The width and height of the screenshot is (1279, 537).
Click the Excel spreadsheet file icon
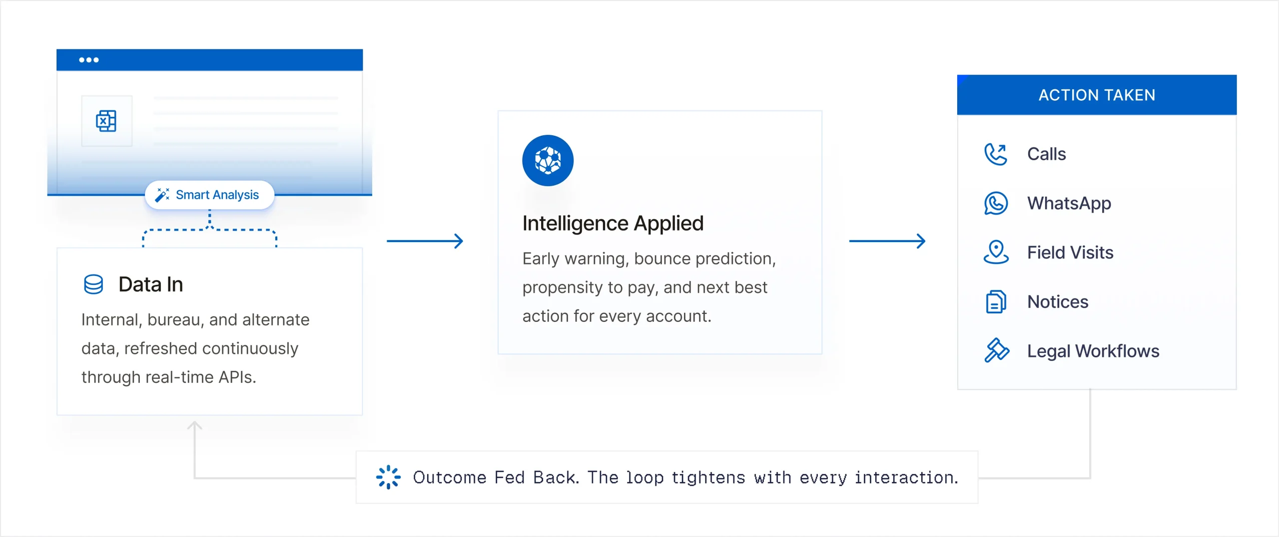click(x=106, y=121)
